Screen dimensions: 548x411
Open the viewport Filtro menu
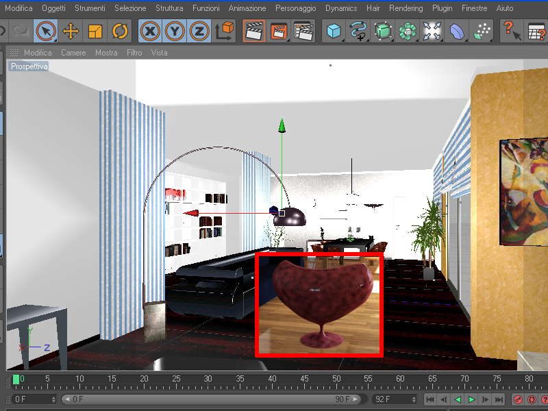134,53
